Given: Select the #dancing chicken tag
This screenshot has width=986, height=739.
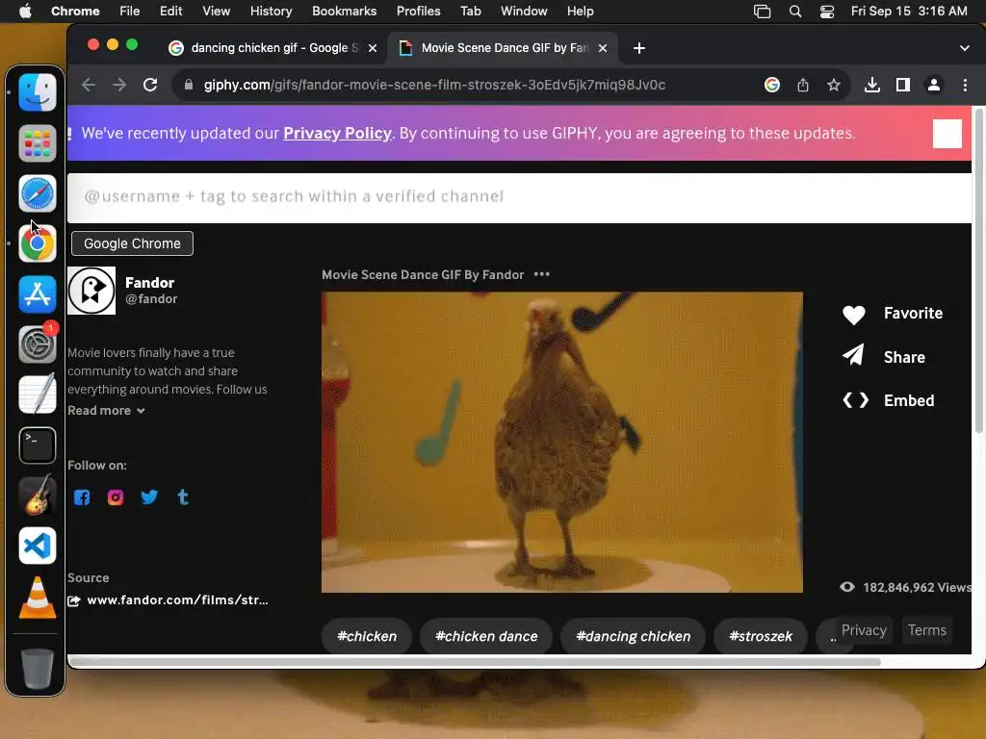Looking at the screenshot, I should (x=634, y=636).
